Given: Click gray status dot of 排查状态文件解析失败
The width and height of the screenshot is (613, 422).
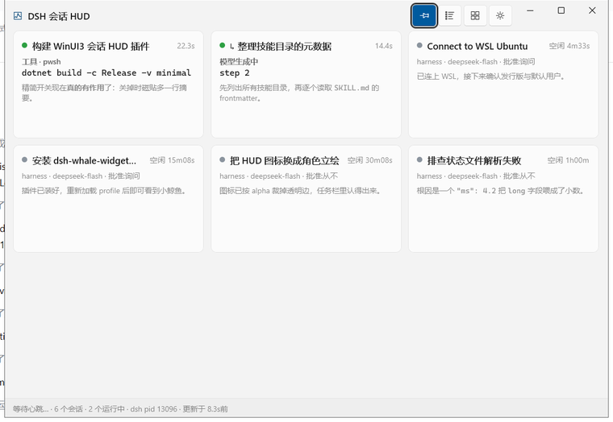Looking at the screenshot, I should pyautogui.click(x=419, y=159).
